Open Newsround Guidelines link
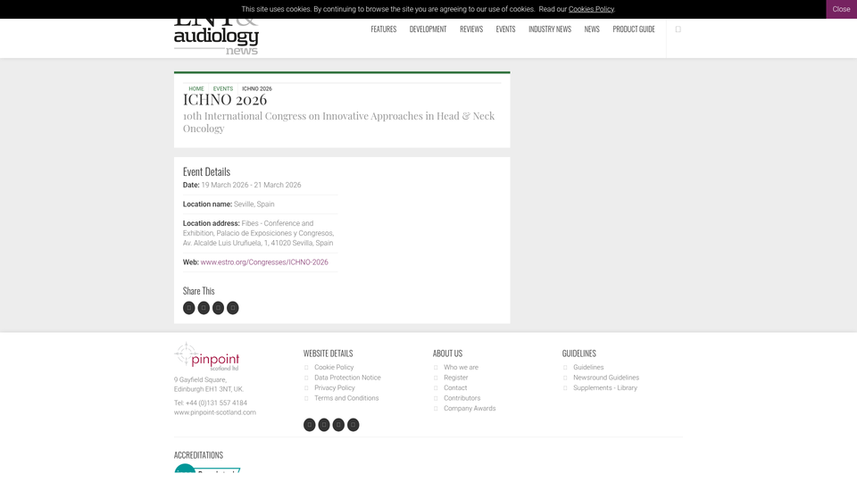The width and height of the screenshot is (857, 482). point(606,378)
